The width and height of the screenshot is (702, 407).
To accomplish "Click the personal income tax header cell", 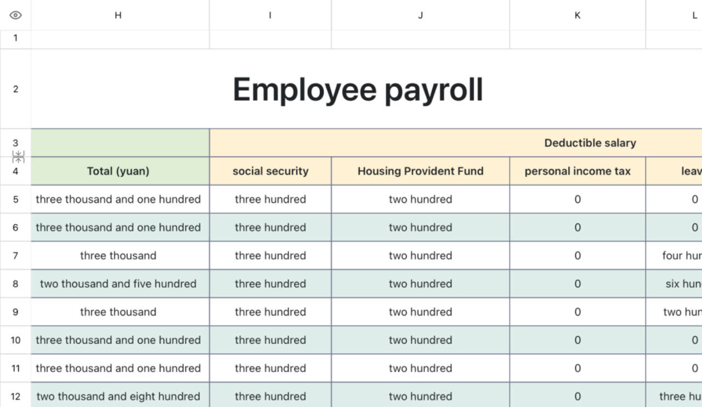I will [x=578, y=171].
